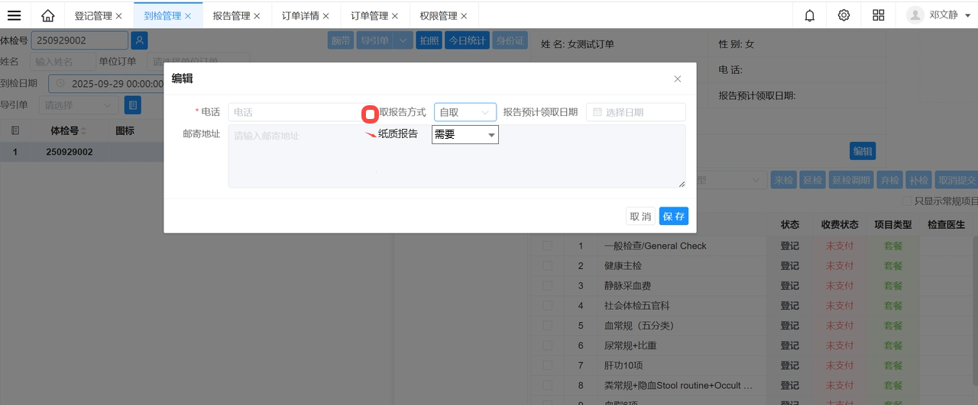Click user search icon beside 体检号 field
The width and height of the screenshot is (978, 405).
139,40
